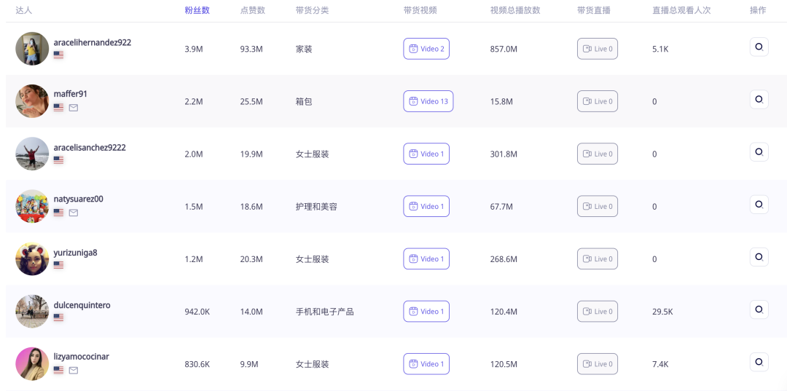
Task: Click avatar thumbnail of natysuarez00
Action: click(32, 206)
